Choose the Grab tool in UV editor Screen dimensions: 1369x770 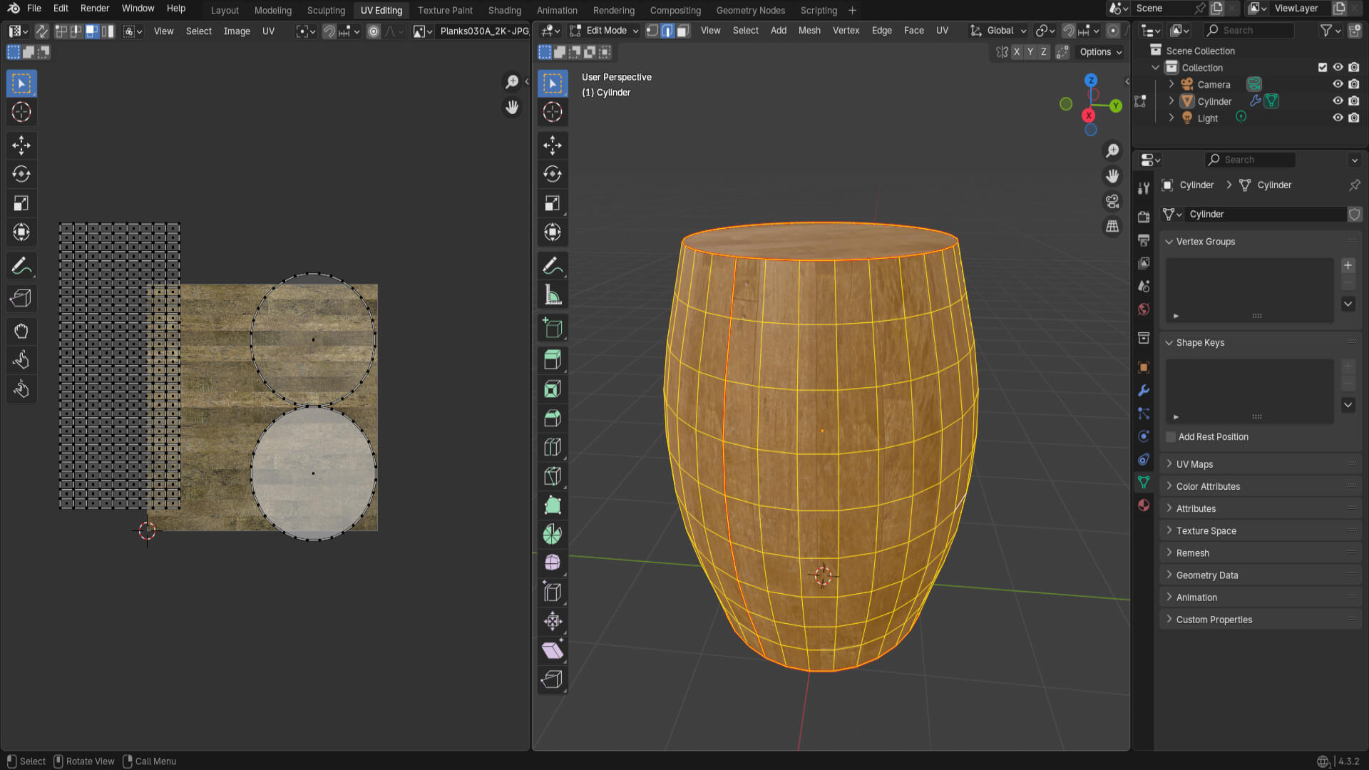21,331
